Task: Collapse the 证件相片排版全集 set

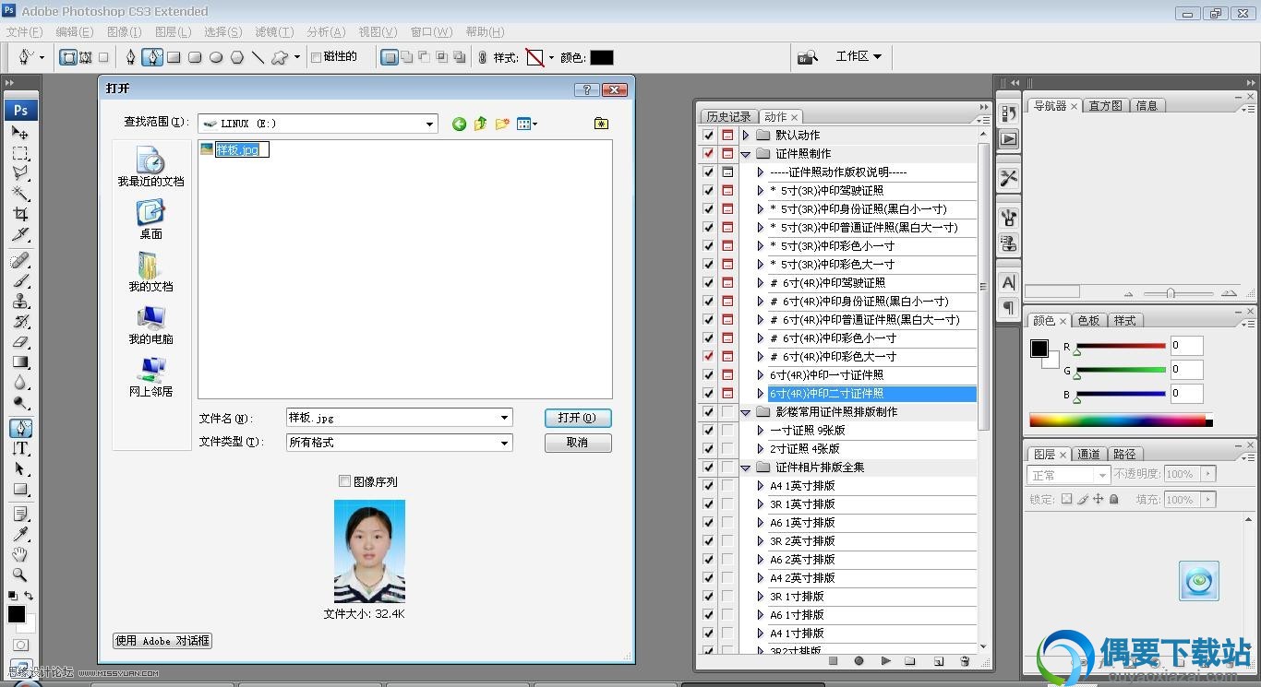Action: (x=746, y=468)
